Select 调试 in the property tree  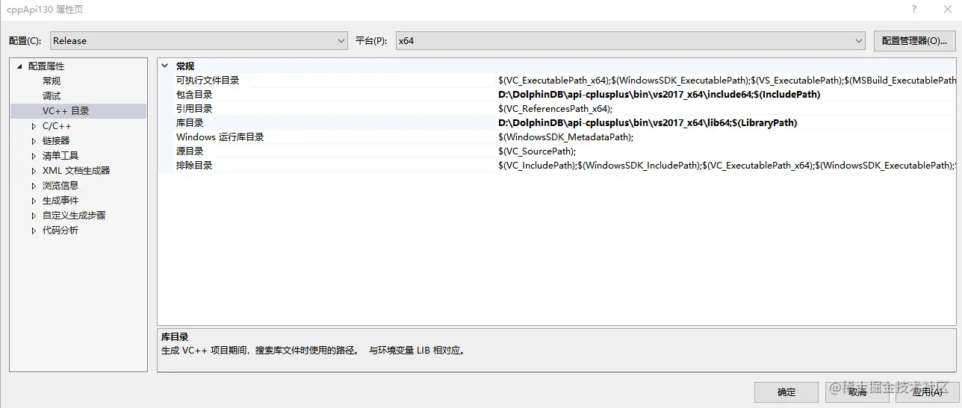[52, 95]
